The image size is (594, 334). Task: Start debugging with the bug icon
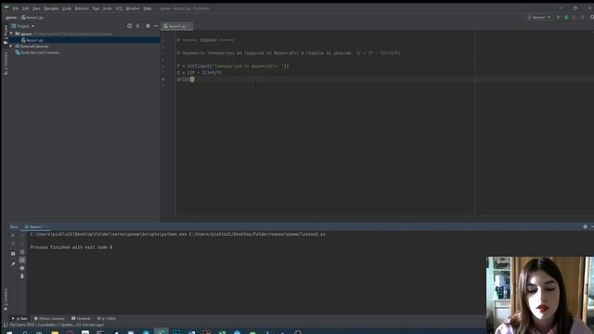pyautogui.click(x=566, y=18)
